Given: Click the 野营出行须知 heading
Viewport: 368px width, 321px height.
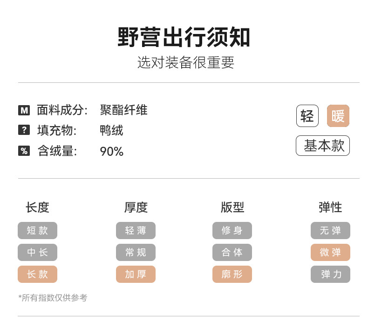Looking at the screenshot, I should coord(184,38).
